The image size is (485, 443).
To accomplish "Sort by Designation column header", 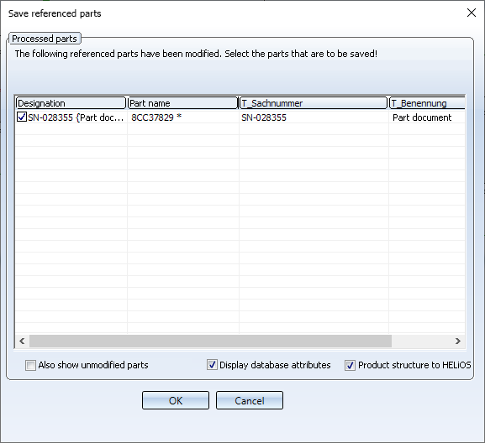I will point(71,103).
